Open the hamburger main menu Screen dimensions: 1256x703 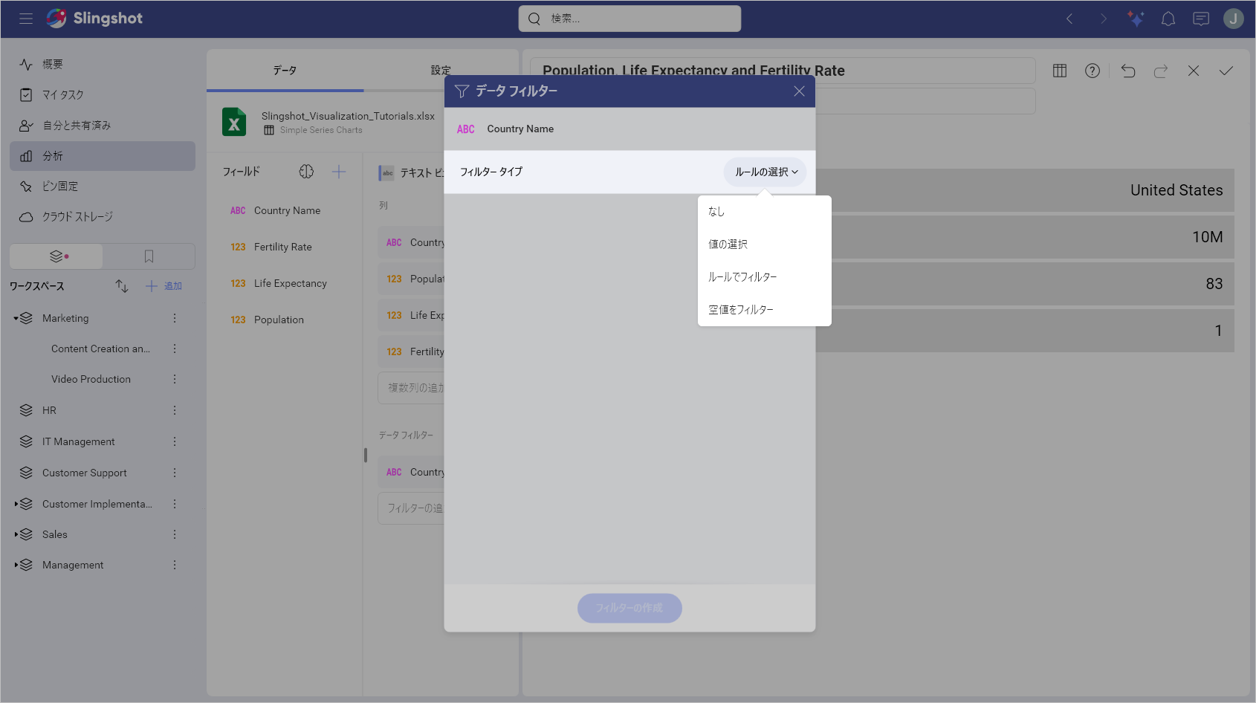(x=26, y=19)
